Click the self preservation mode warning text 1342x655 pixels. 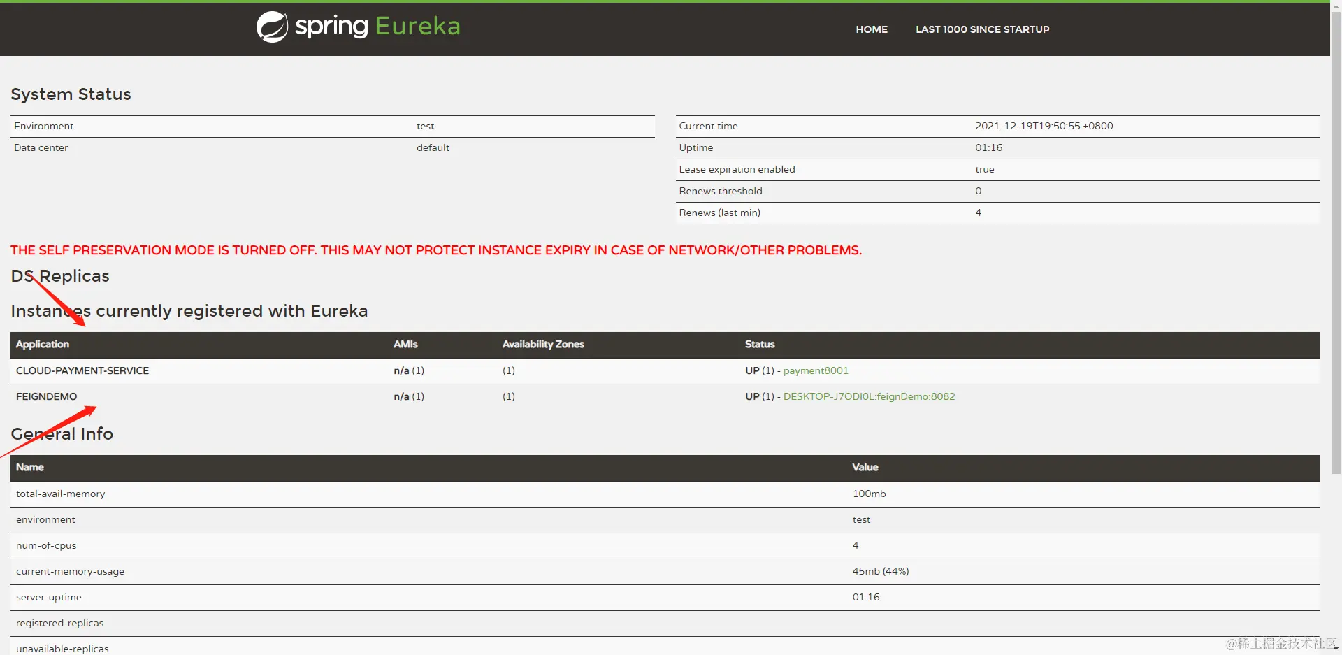tap(436, 250)
